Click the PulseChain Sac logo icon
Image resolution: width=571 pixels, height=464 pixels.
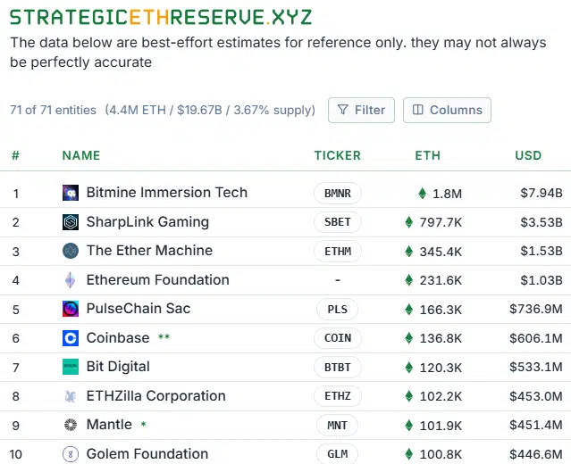point(71,309)
